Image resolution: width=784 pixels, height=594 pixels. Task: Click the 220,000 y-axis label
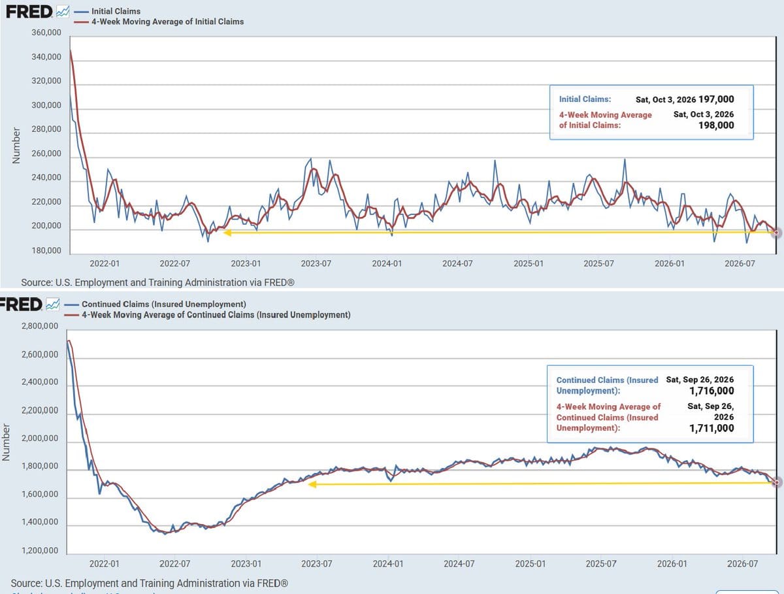46,203
